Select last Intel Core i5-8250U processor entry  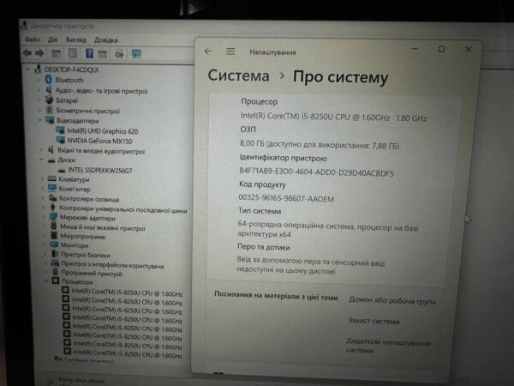point(128,353)
